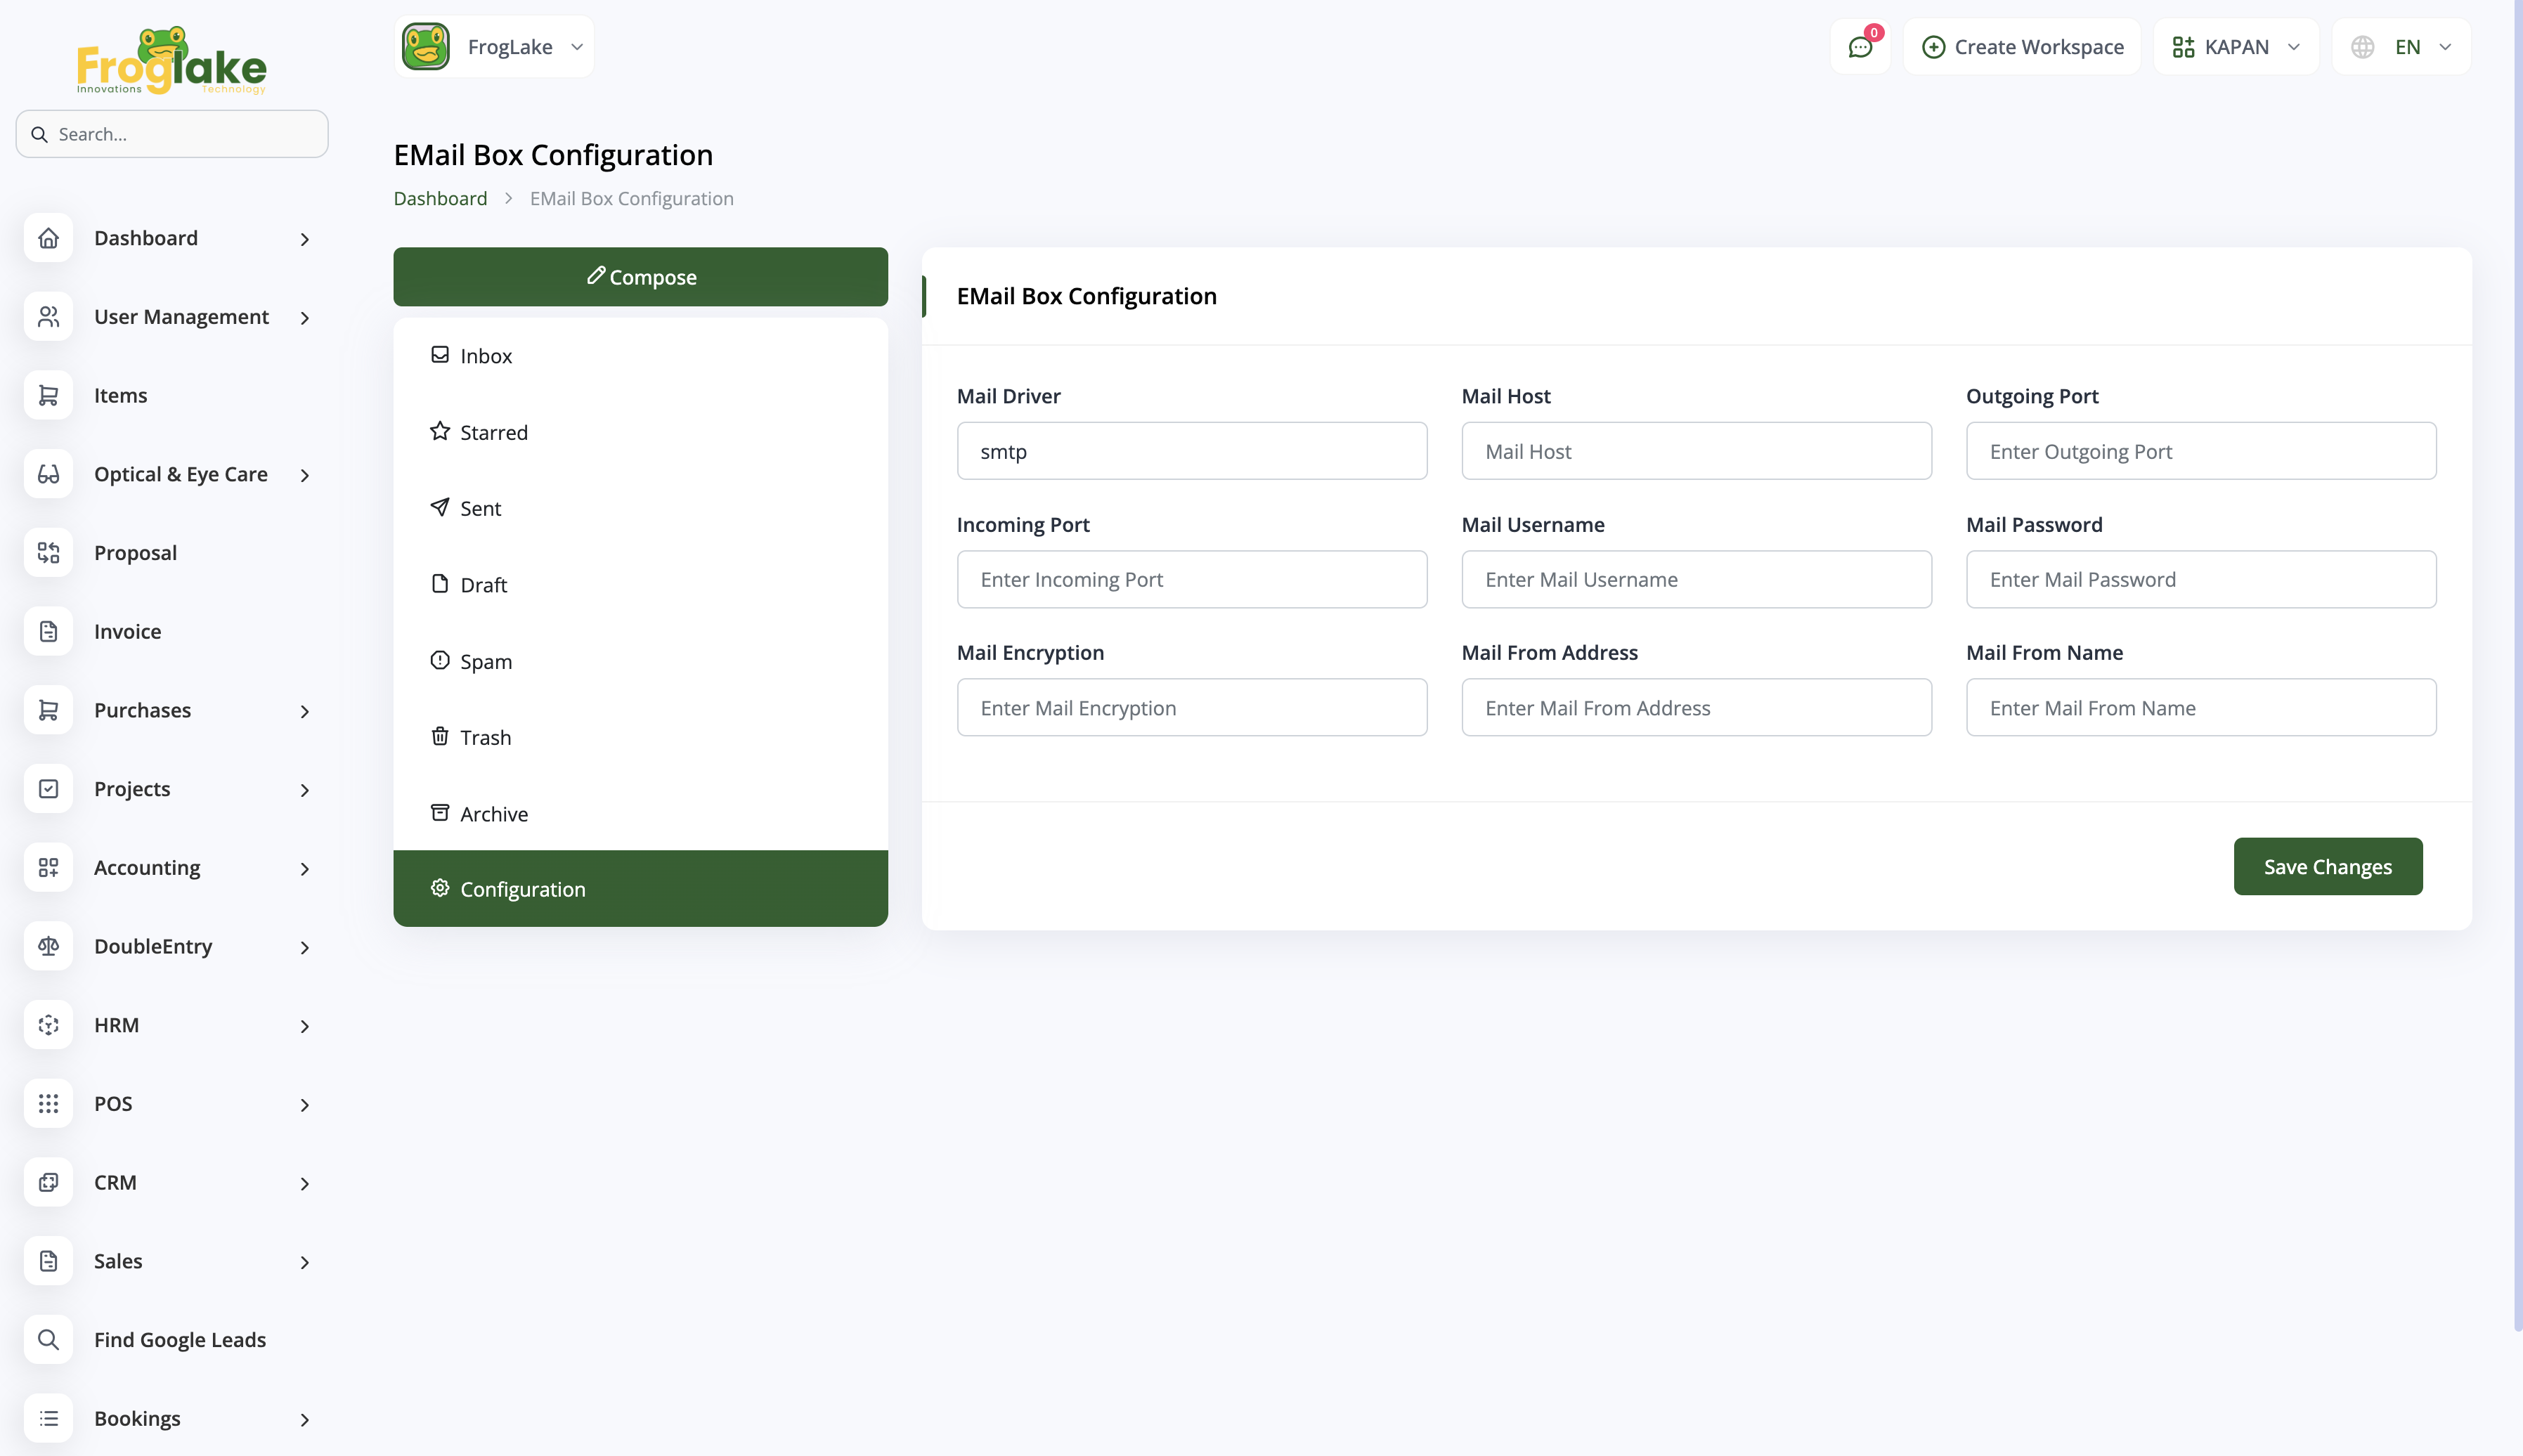Select the Trash mail folder
2523x1456 pixels.
485,737
